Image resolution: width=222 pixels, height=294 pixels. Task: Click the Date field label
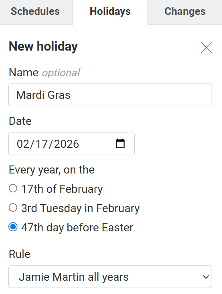point(20,121)
